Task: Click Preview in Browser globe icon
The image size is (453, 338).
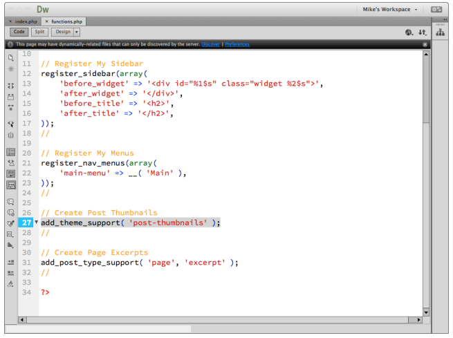Action: (x=409, y=32)
